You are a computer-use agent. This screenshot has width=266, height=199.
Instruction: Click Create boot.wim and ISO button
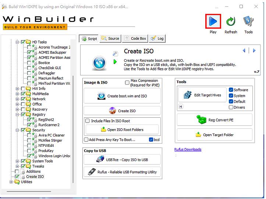click(122, 96)
